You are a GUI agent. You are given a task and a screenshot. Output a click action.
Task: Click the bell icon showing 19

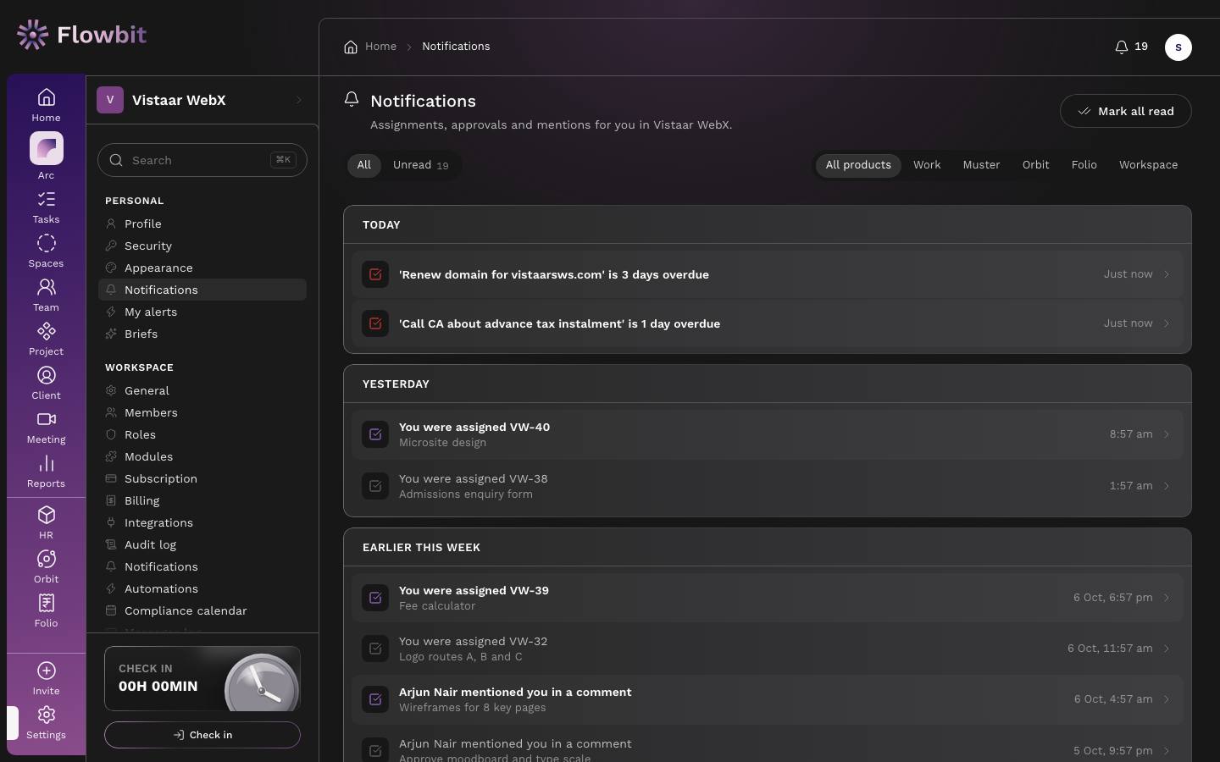tap(1131, 47)
